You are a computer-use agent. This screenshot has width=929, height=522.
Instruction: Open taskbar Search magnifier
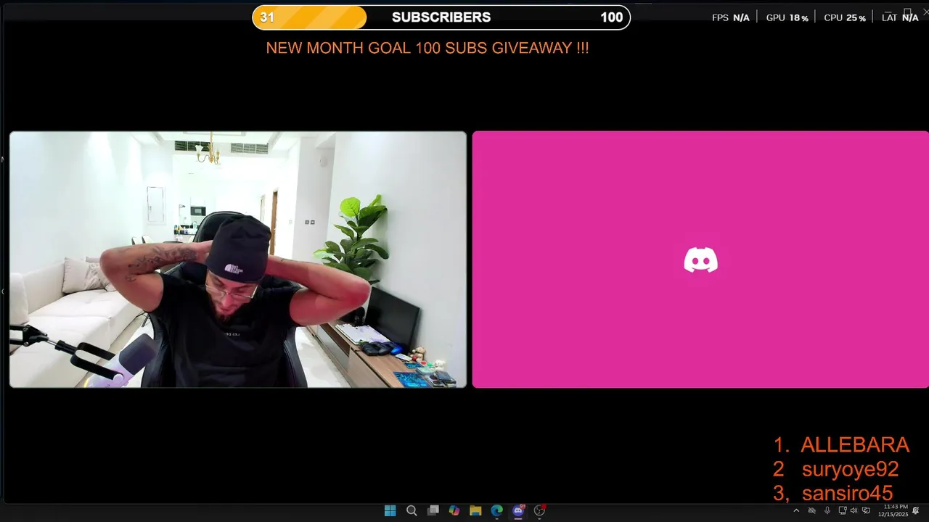pyautogui.click(x=412, y=510)
